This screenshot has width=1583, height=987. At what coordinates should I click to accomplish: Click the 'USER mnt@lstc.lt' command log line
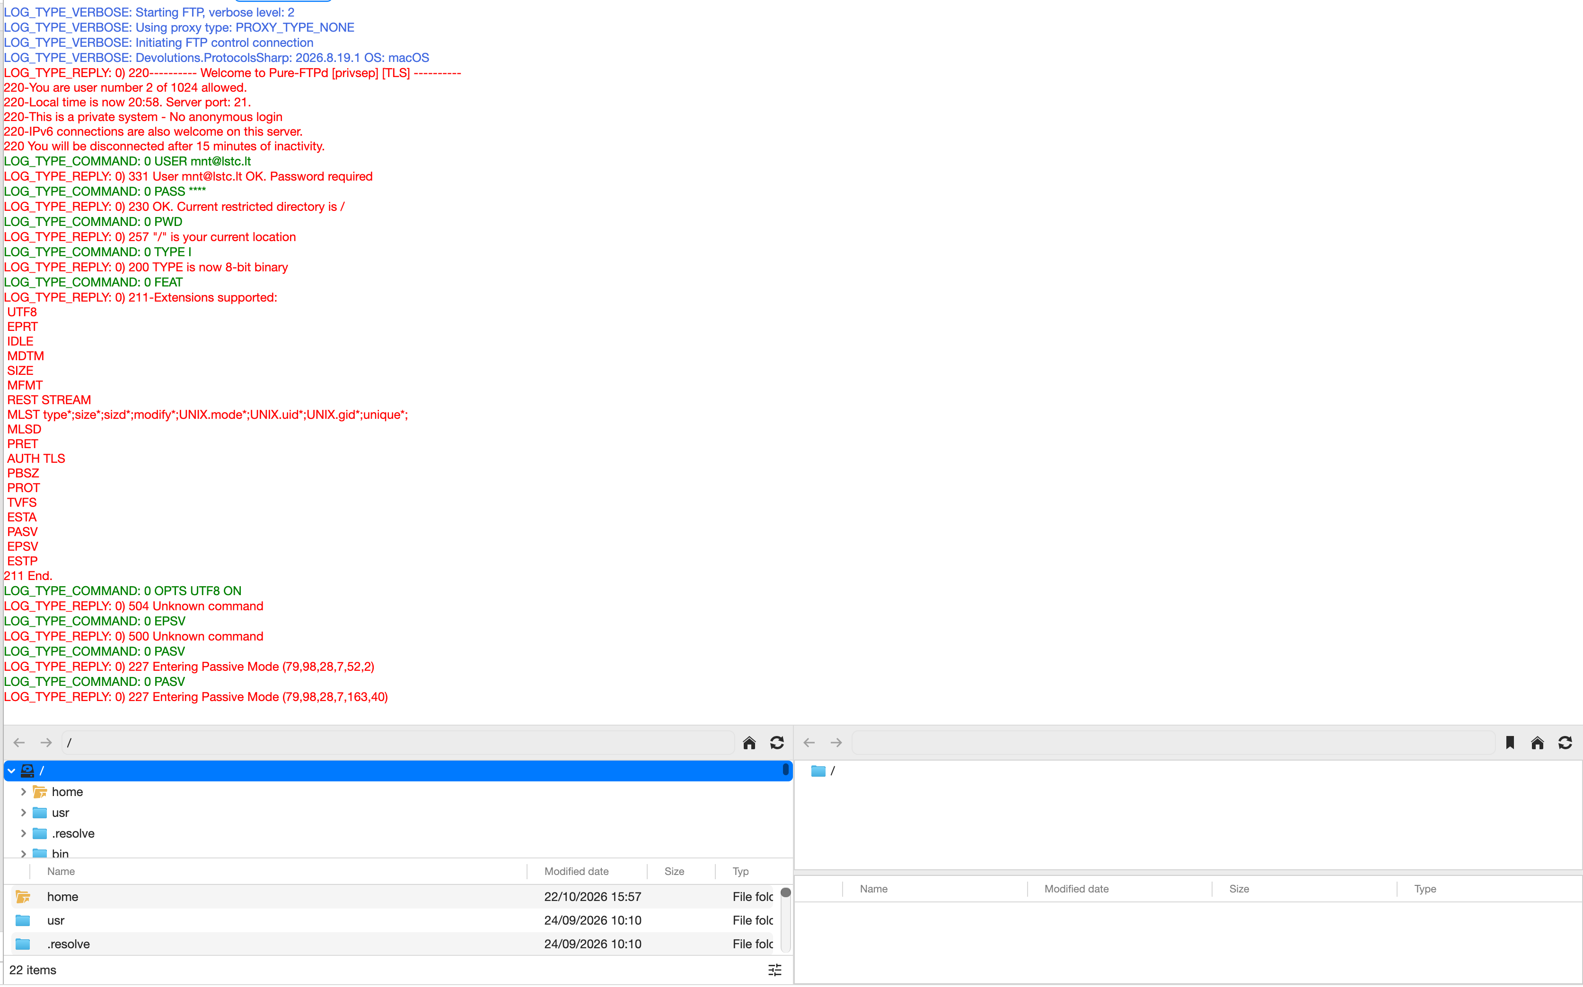(x=127, y=161)
